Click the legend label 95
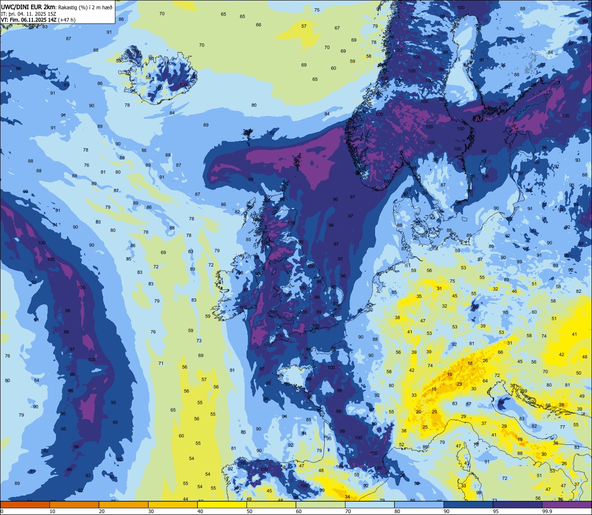Viewport: 592px width, 515px height. [496, 511]
